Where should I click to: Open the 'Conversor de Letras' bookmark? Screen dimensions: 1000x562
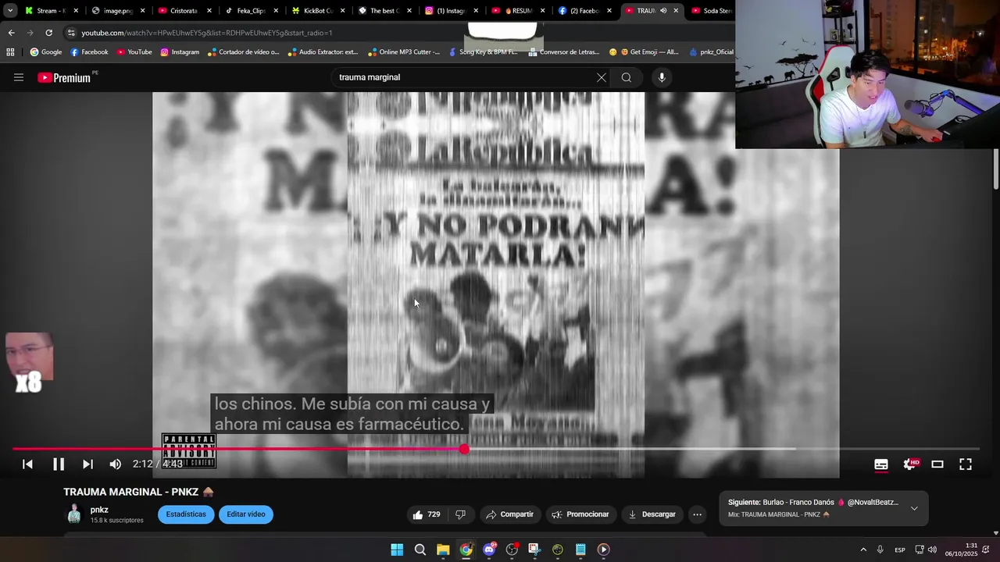(564, 52)
